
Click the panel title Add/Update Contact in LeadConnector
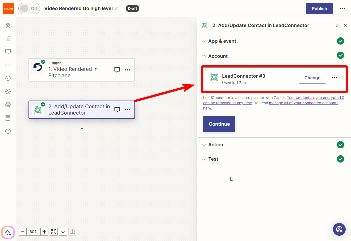pyautogui.click(x=261, y=25)
